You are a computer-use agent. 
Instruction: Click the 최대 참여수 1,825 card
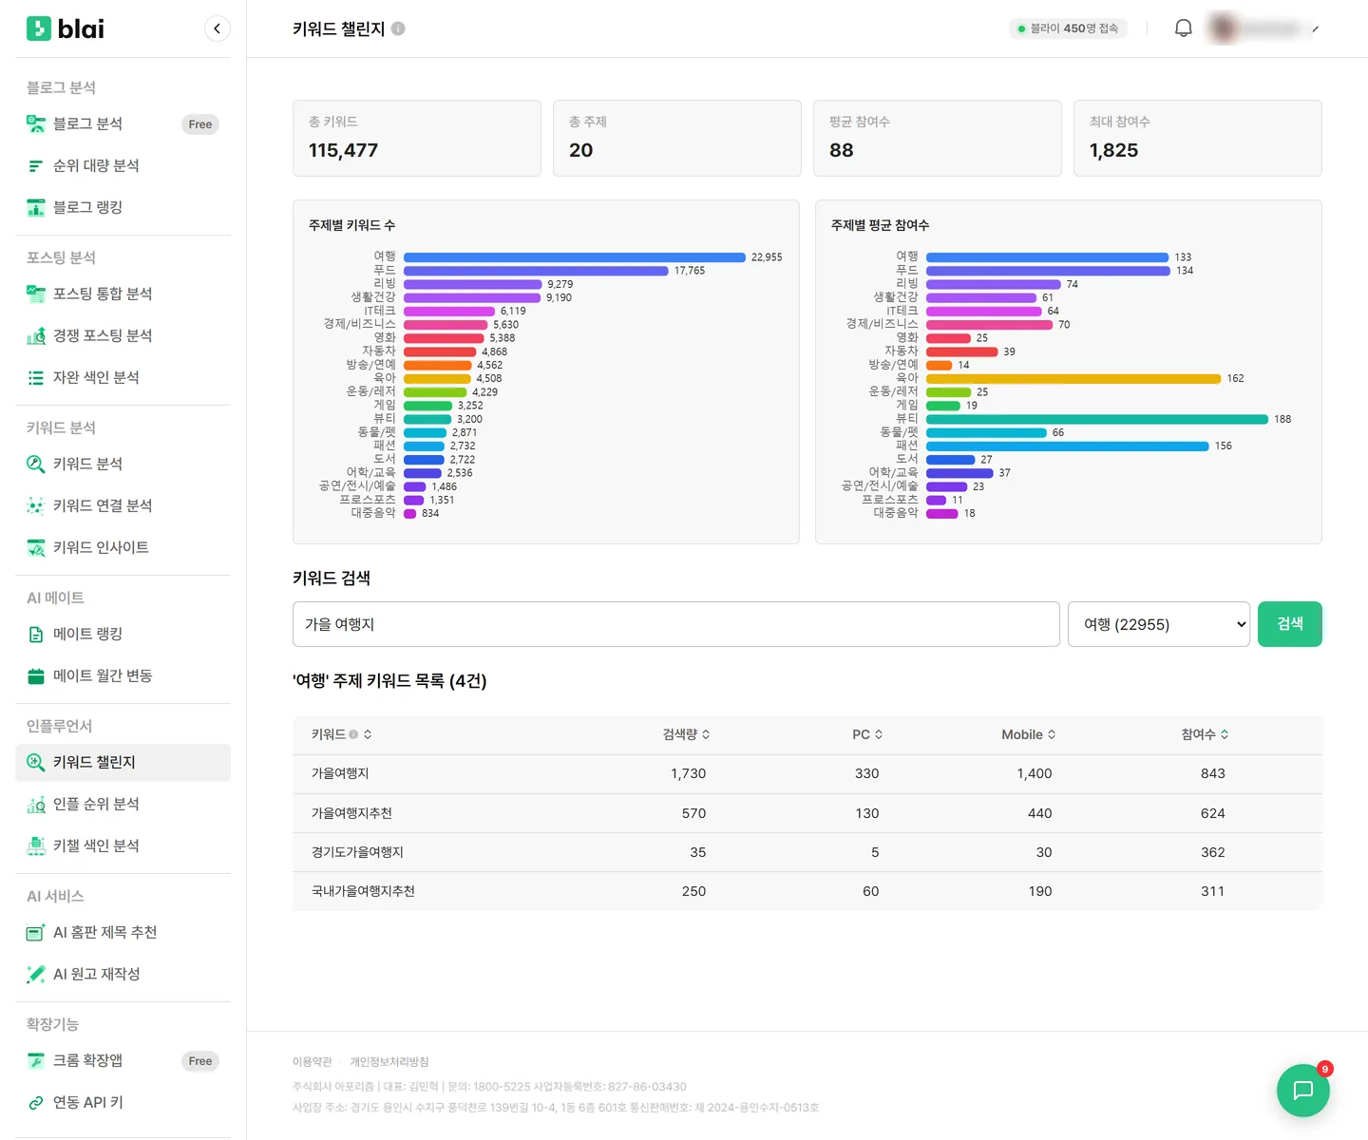[1197, 138]
